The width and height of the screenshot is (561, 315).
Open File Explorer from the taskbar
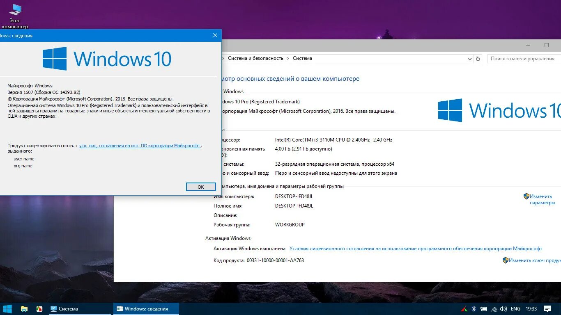24,309
